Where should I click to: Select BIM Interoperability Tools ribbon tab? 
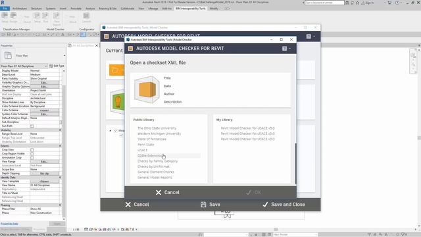click(x=190, y=9)
